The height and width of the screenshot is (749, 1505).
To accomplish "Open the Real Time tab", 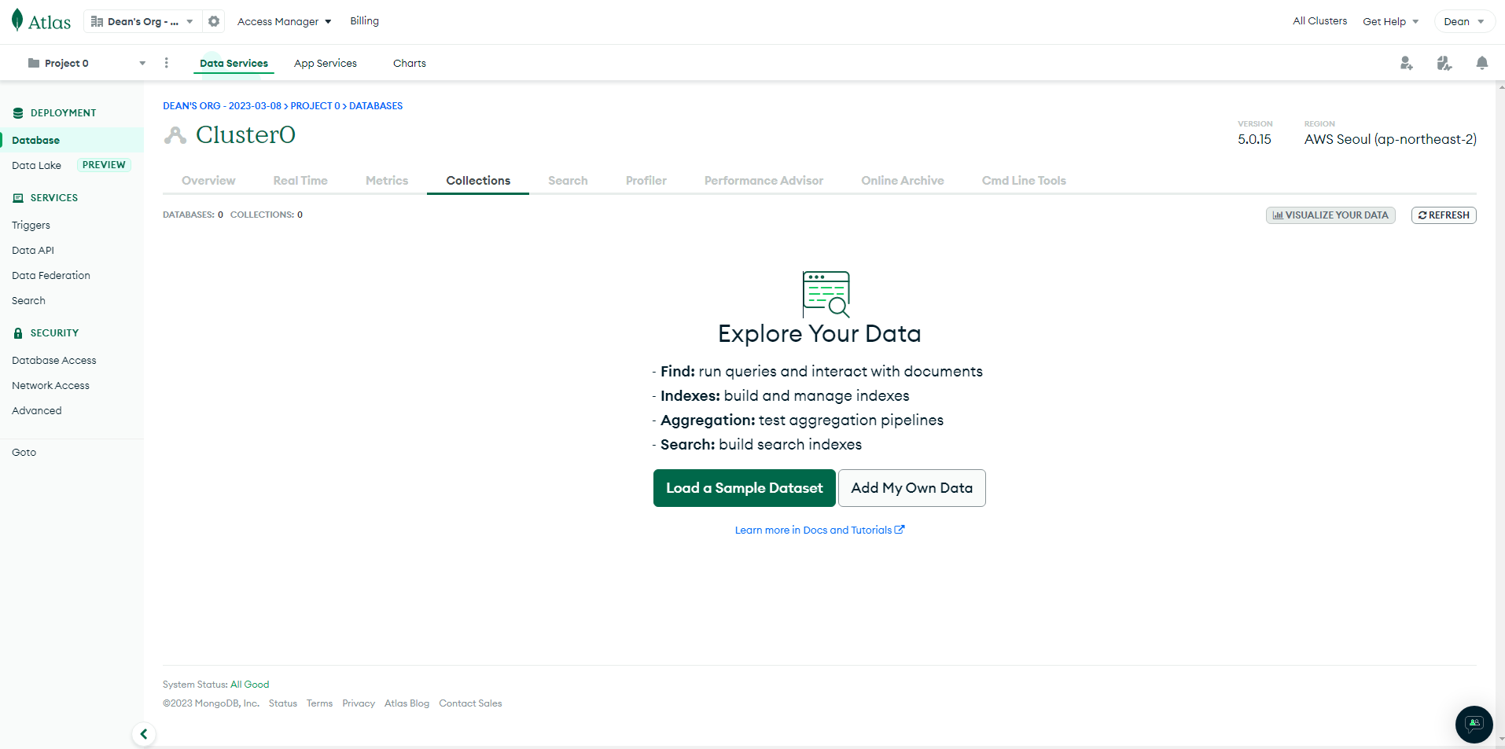I will point(300,181).
